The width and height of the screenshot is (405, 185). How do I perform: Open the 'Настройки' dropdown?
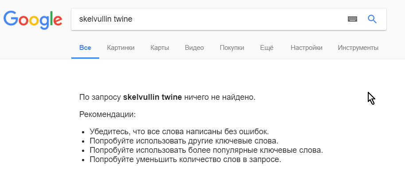306,48
